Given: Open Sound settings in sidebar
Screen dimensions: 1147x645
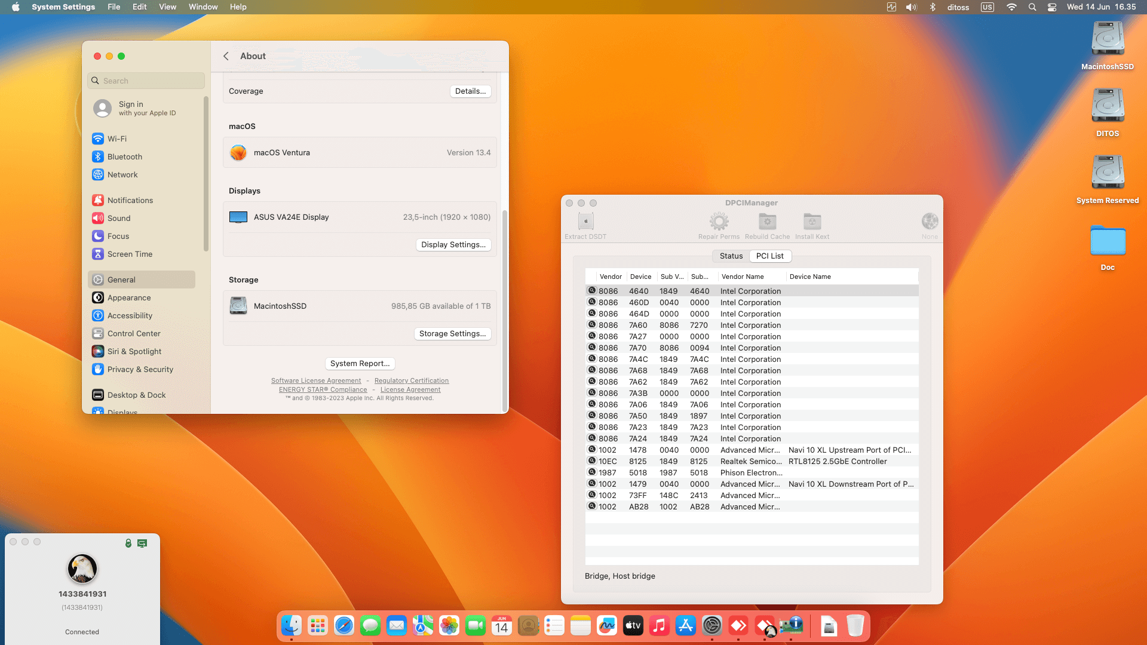Looking at the screenshot, I should tap(142, 218).
